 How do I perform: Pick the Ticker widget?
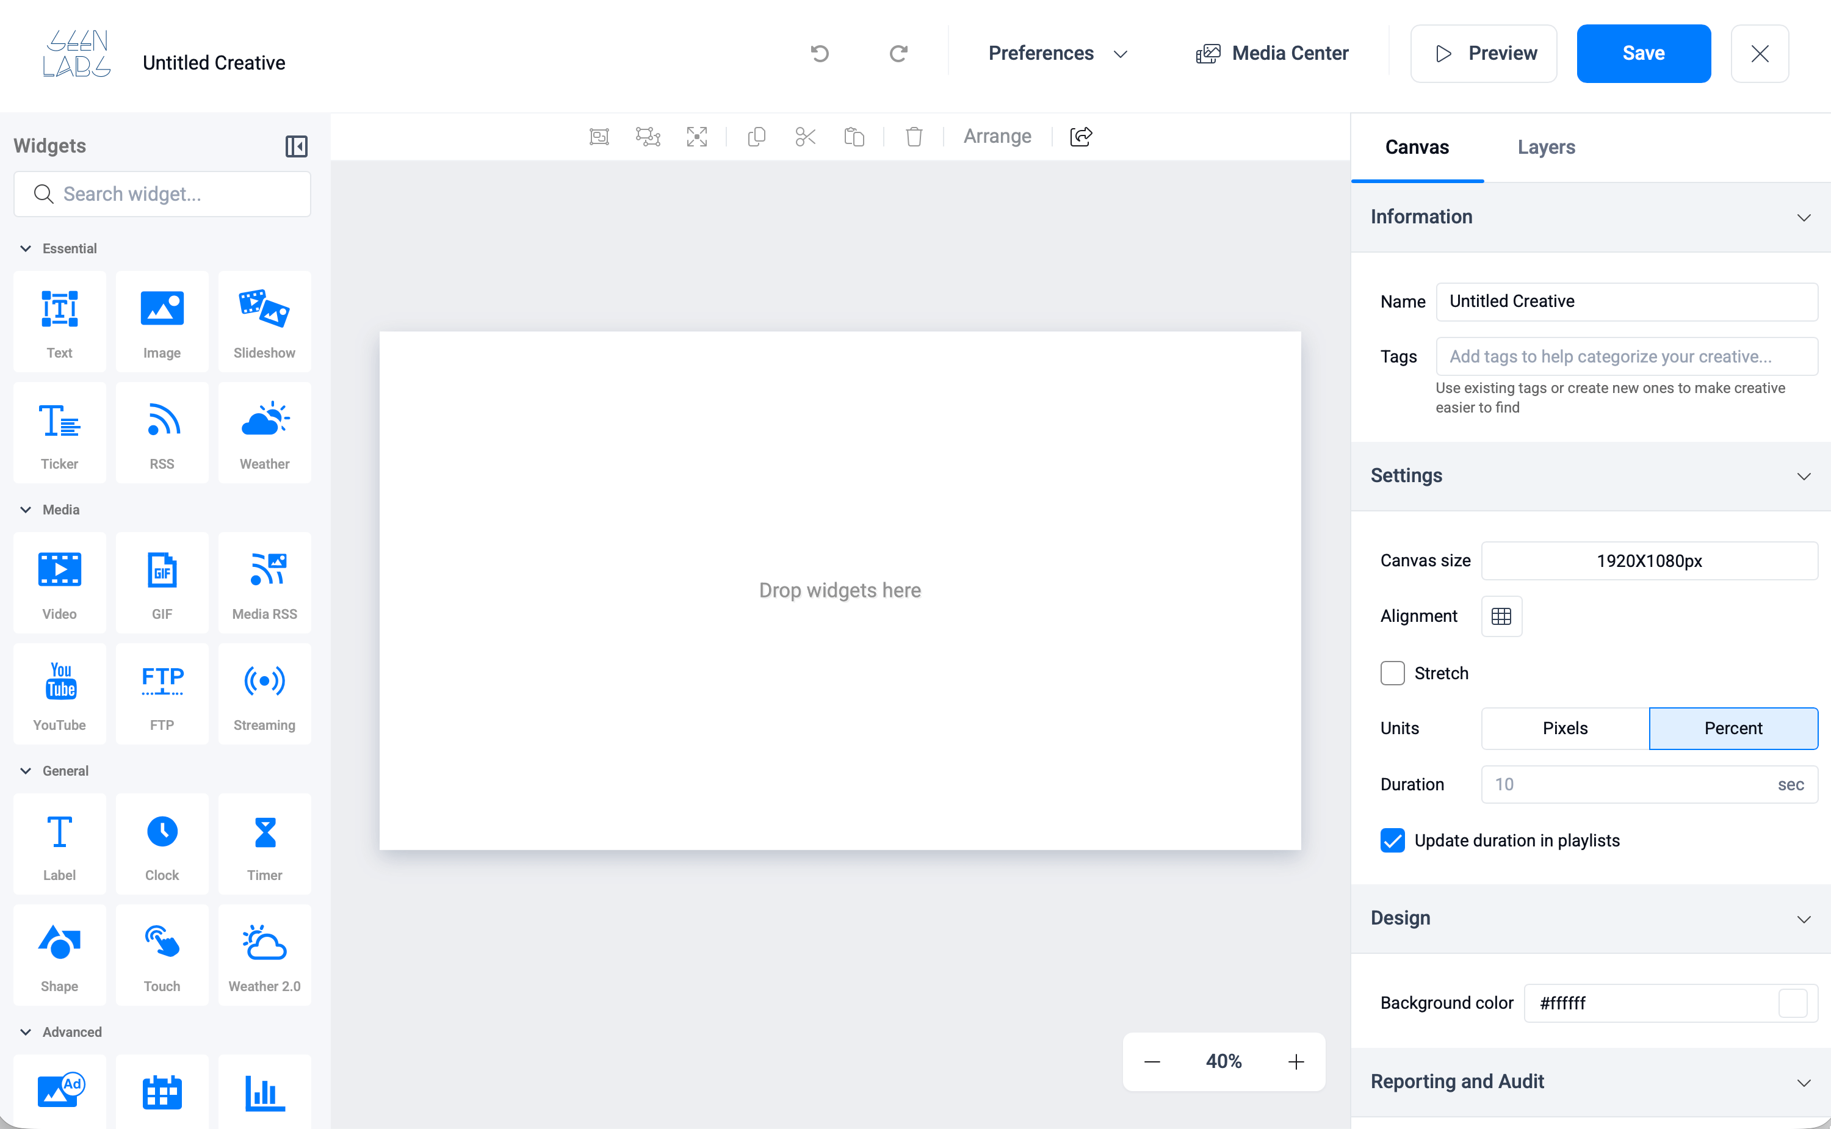click(x=60, y=433)
